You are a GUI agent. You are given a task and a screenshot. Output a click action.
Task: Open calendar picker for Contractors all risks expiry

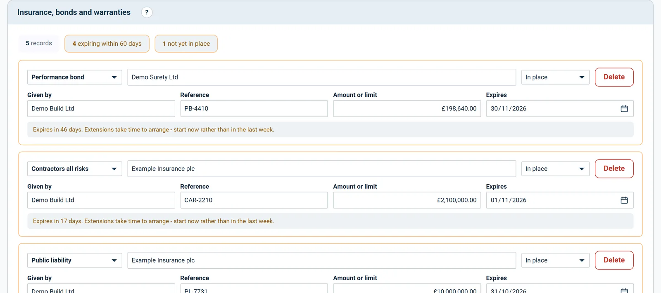[x=624, y=200]
